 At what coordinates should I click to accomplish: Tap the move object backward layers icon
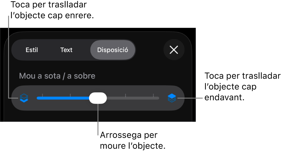24,98
